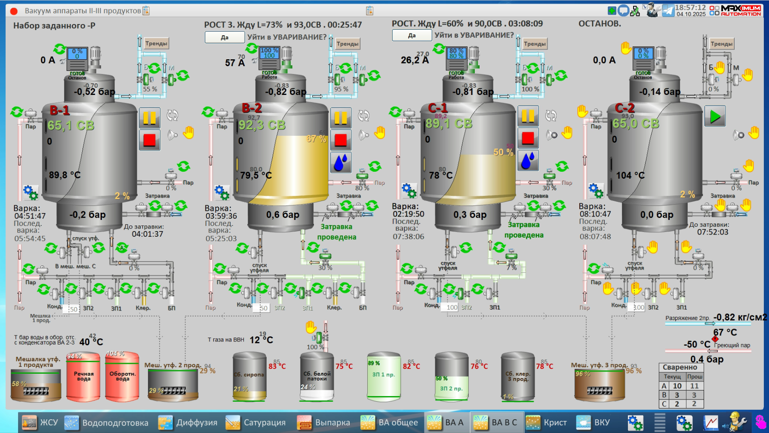Image resolution: width=769 pixels, height=433 pixels.
Task: Click the Конд. value field under pan B-2
Action: coord(263,308)
